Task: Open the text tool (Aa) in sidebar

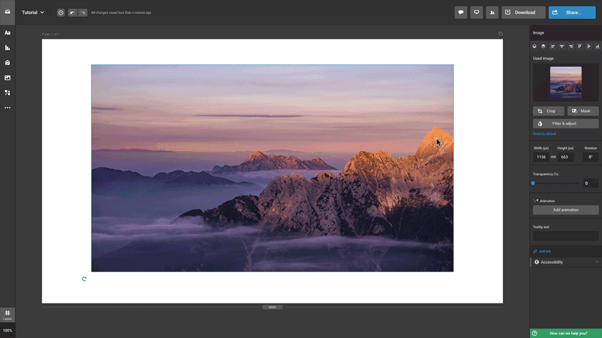Action: pyautogui.click(x=8, y=33)
